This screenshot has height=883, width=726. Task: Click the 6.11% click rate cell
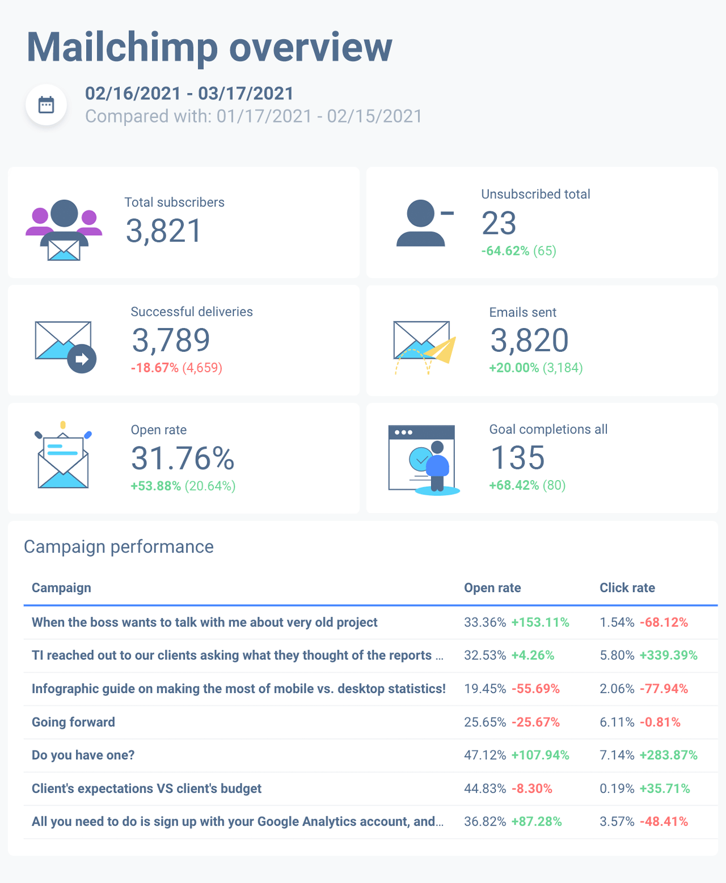point(617,722)
